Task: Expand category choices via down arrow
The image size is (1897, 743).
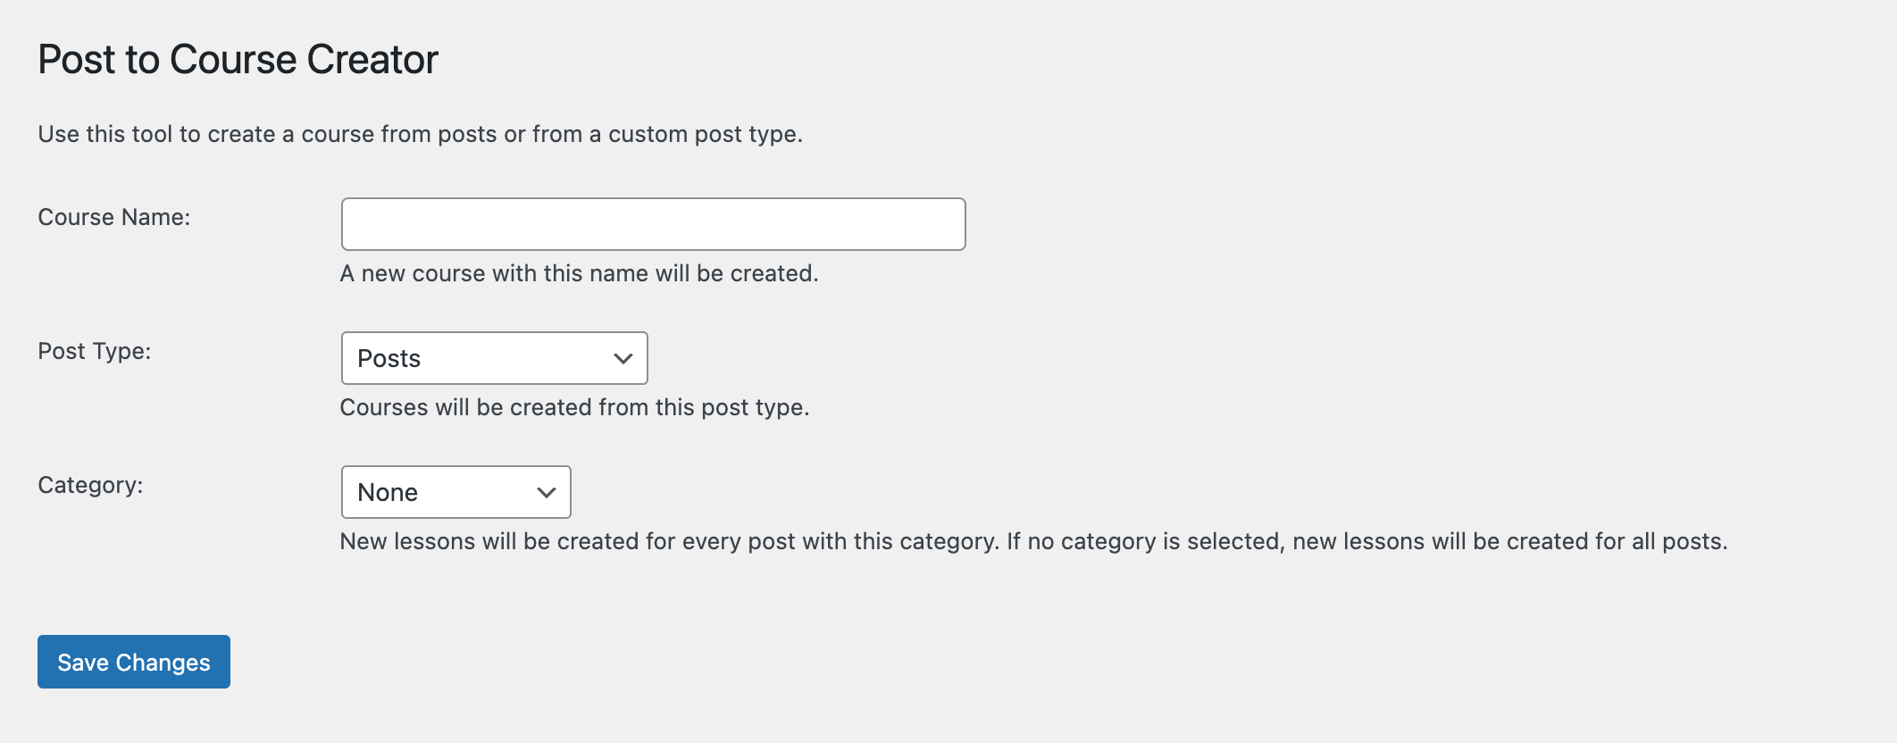Action: (x=546, y=493)
